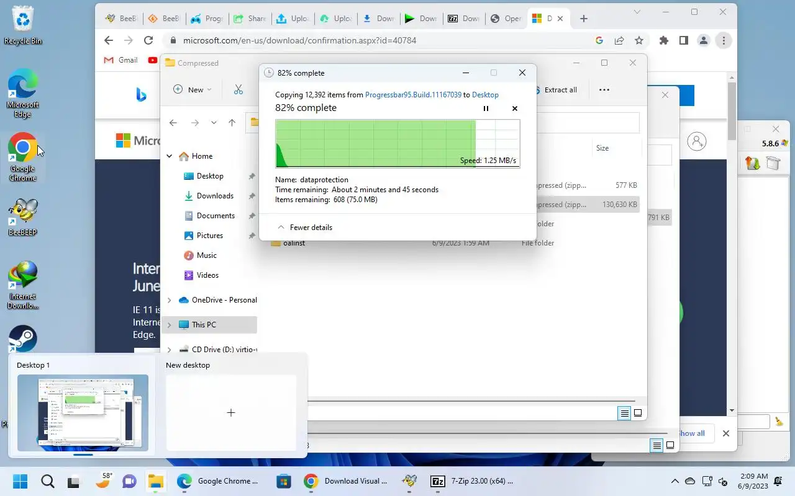This screenshot has height=496, width=795.
Task: Switch Compressed window to large thumbnails view
Action: tap(638, 413)
